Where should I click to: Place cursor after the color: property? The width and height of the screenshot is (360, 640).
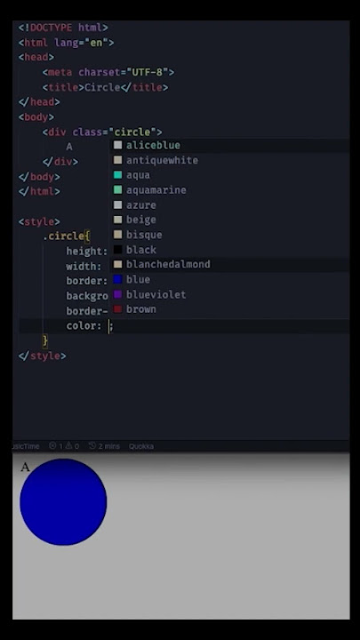pyautogui.click(x=109, y=326)
